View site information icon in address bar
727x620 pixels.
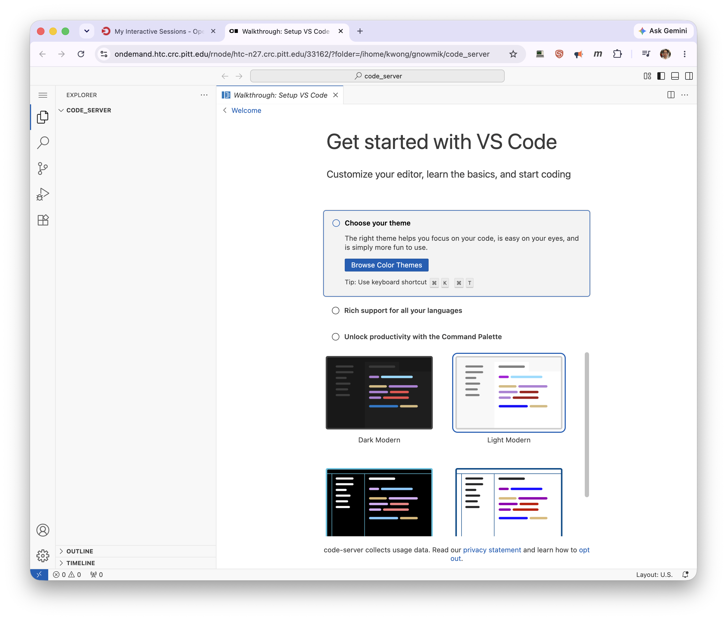[x=104, y=54]
